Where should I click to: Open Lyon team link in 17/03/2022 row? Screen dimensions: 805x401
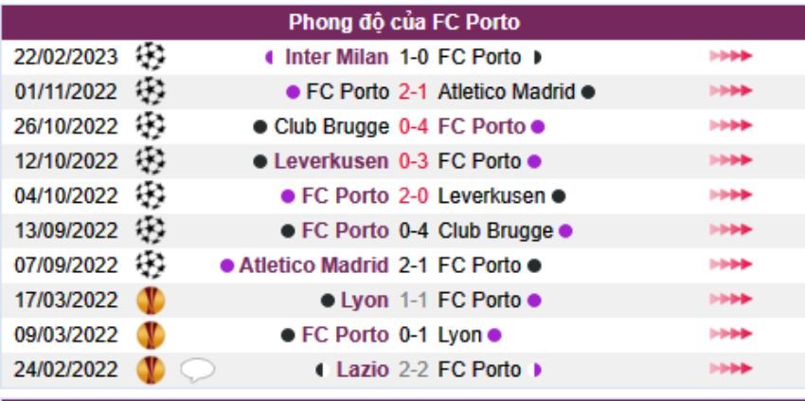click(x=364, y=301)
